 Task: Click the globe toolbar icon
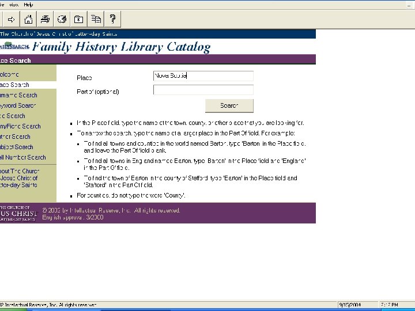[62, 20]
